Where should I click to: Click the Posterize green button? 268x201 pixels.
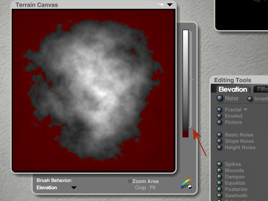click(219, 189)
